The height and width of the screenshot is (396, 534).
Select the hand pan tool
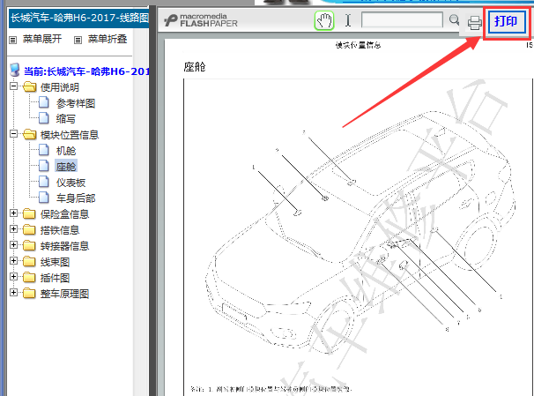click(x=324, y=20)
